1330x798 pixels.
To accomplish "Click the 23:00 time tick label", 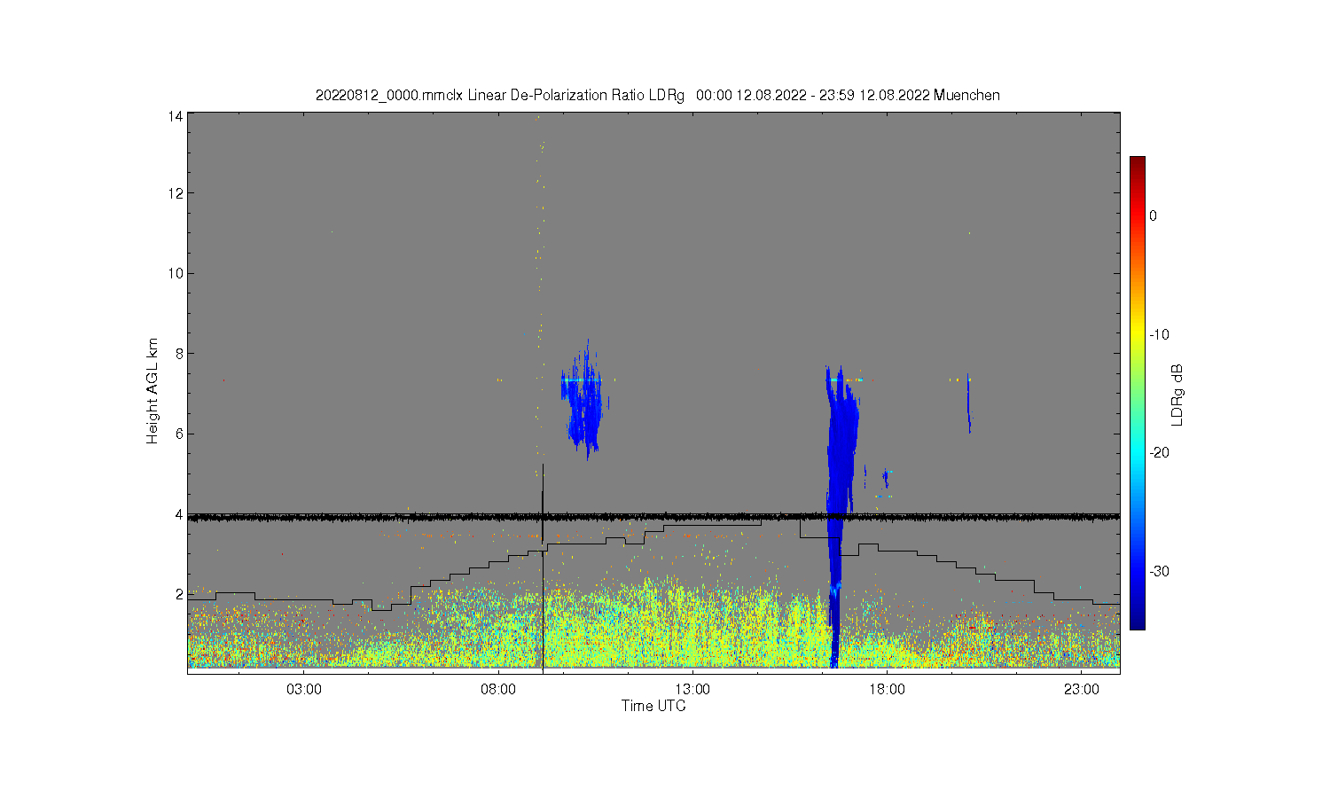I will tap(1081, 689).
